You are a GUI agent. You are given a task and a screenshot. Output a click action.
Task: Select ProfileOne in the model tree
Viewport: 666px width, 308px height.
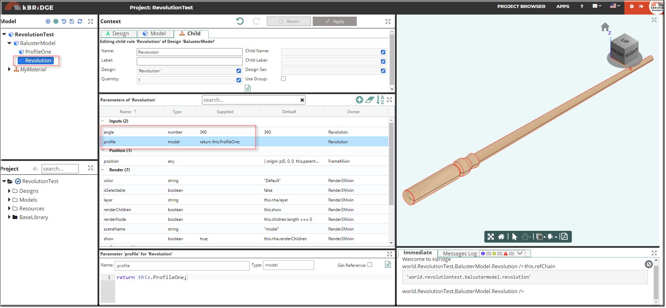[x=38, y=52]
